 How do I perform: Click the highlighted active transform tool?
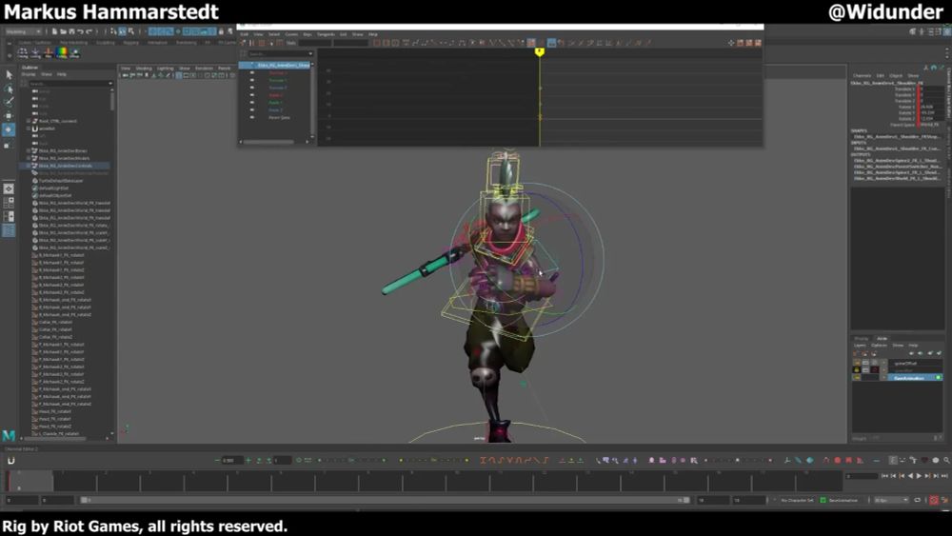(x=9, y=129)
